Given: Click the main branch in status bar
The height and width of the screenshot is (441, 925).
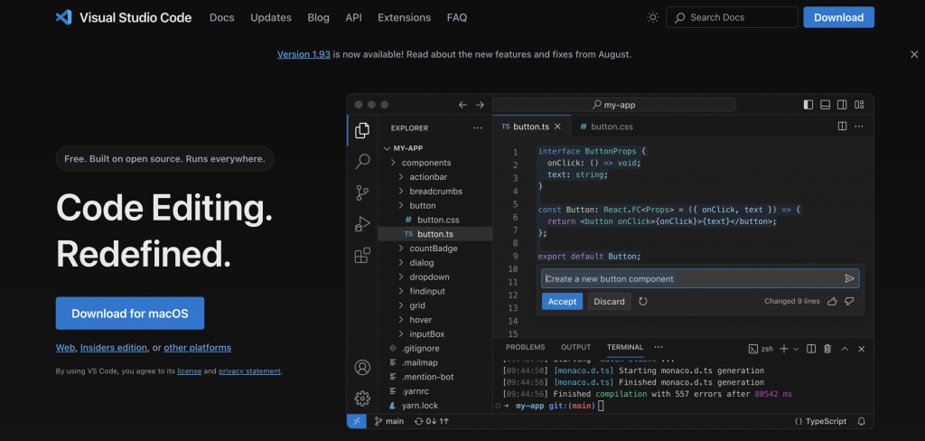Looking at the screenshot, I should coord(389,421).
